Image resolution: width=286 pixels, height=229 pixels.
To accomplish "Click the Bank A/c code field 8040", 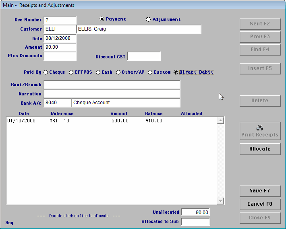I will pos(58,103).
